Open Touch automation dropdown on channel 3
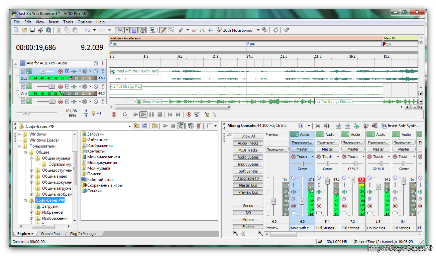The height and width of the screenshot is (256, 436). point(338,157)
